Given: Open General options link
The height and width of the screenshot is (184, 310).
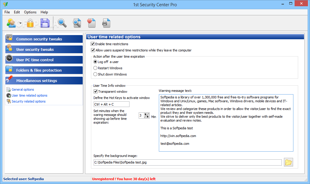Looking at the screenshot, I should point(23,89).
